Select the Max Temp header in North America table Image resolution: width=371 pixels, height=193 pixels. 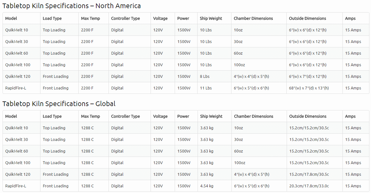point(90,19)
